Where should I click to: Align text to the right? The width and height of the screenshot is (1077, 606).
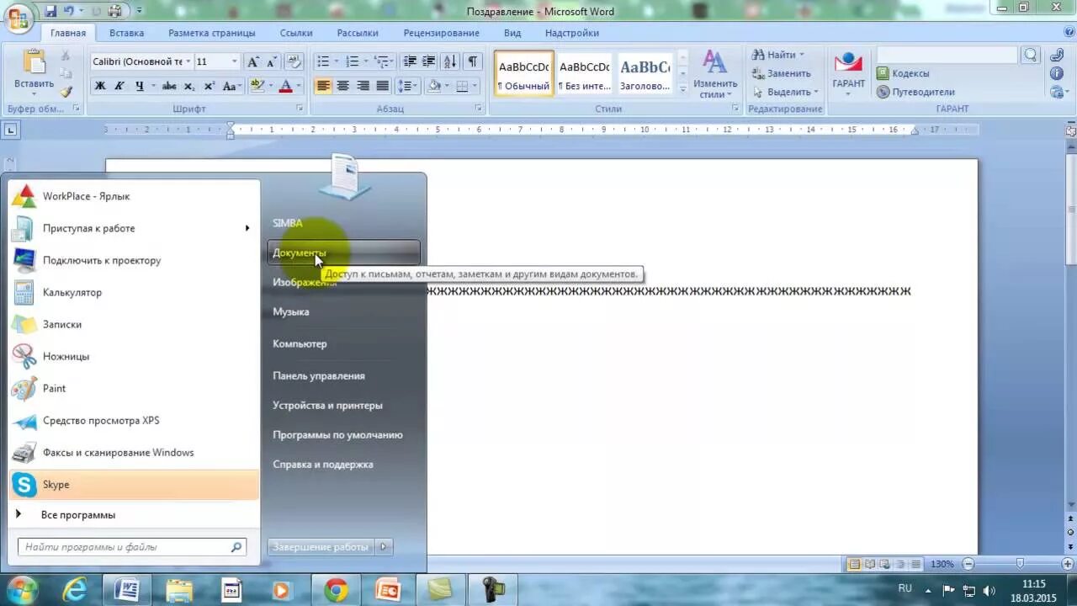pos(363,86)
